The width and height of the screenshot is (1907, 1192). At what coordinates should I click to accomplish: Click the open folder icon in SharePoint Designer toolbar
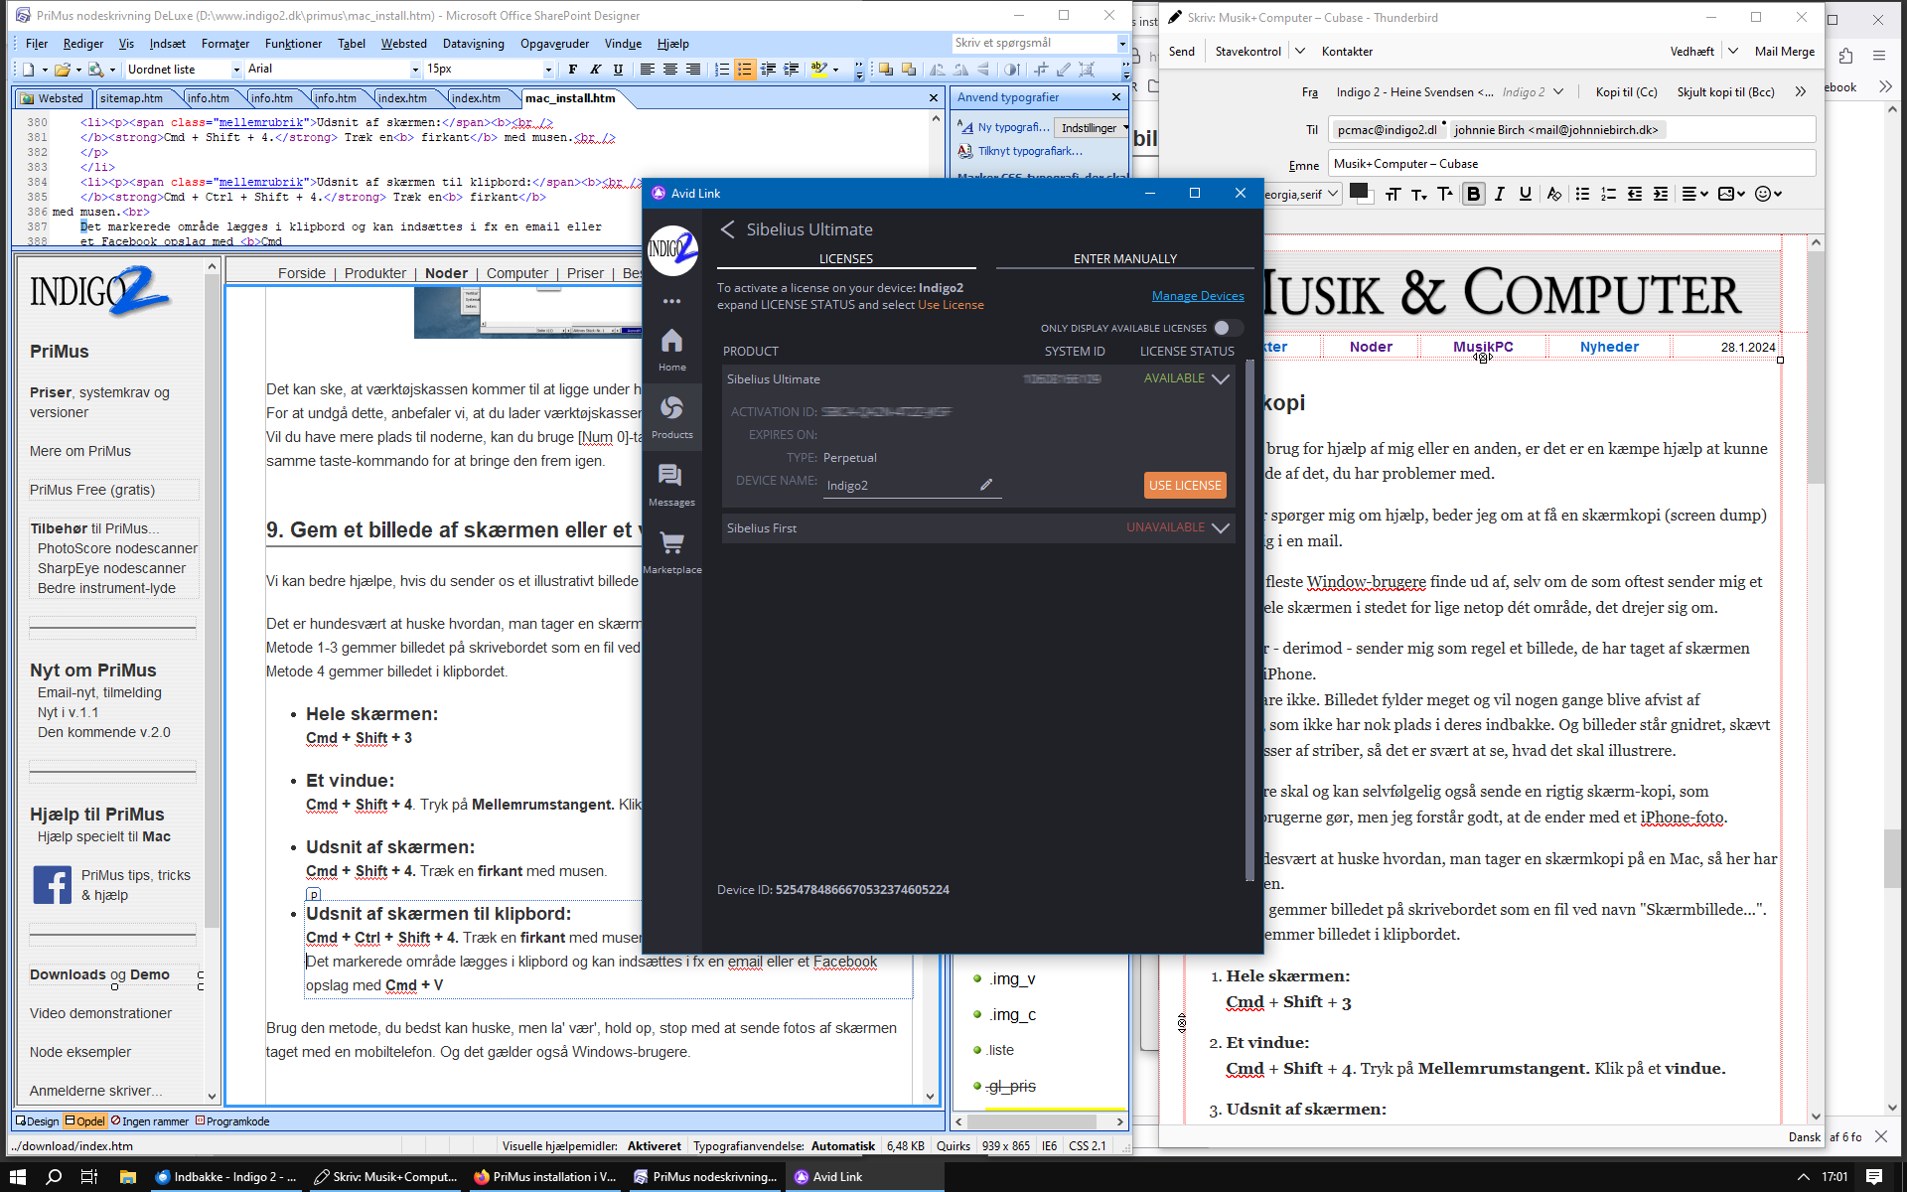click(62, 70)
